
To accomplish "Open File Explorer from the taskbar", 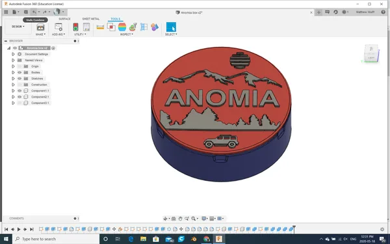I will pos(143,239).
